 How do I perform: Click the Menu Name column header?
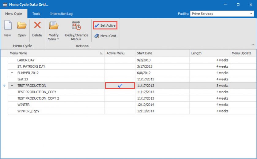pos(55,53)
